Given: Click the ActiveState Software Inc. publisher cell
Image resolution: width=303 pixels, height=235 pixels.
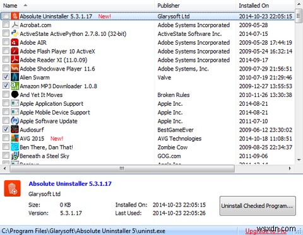Looking at the screenshot, I should pyautogui.click(x=189, y=34).
